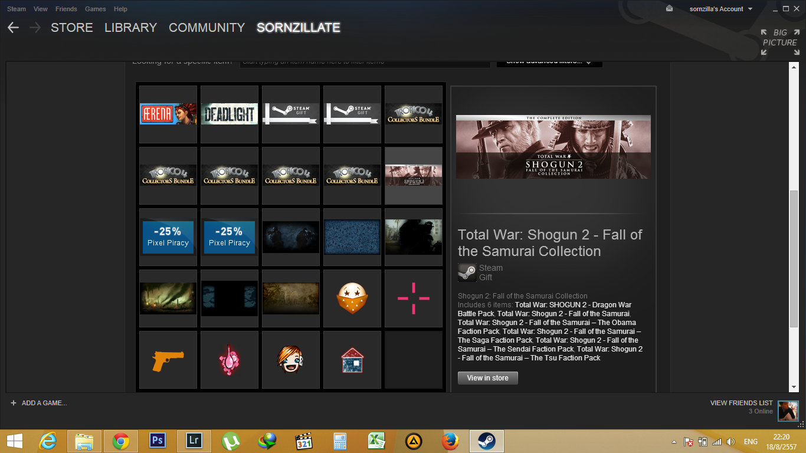
Task: Select the blue patterned background item
Action: pyautogui.click(x=352, y=237)
